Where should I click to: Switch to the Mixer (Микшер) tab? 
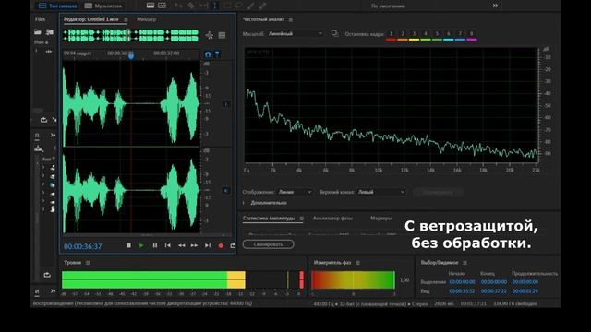[x=146, y=19]
